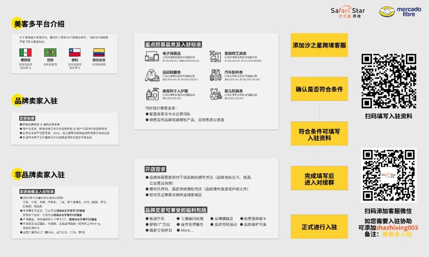The image size is (429, 257).
Task: Click the shazhixing003 WeChat ID
Action: tap(397, 228)
